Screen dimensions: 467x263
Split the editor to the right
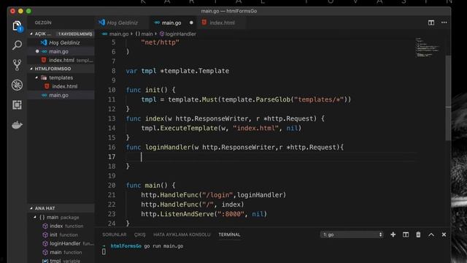(431, 23)
